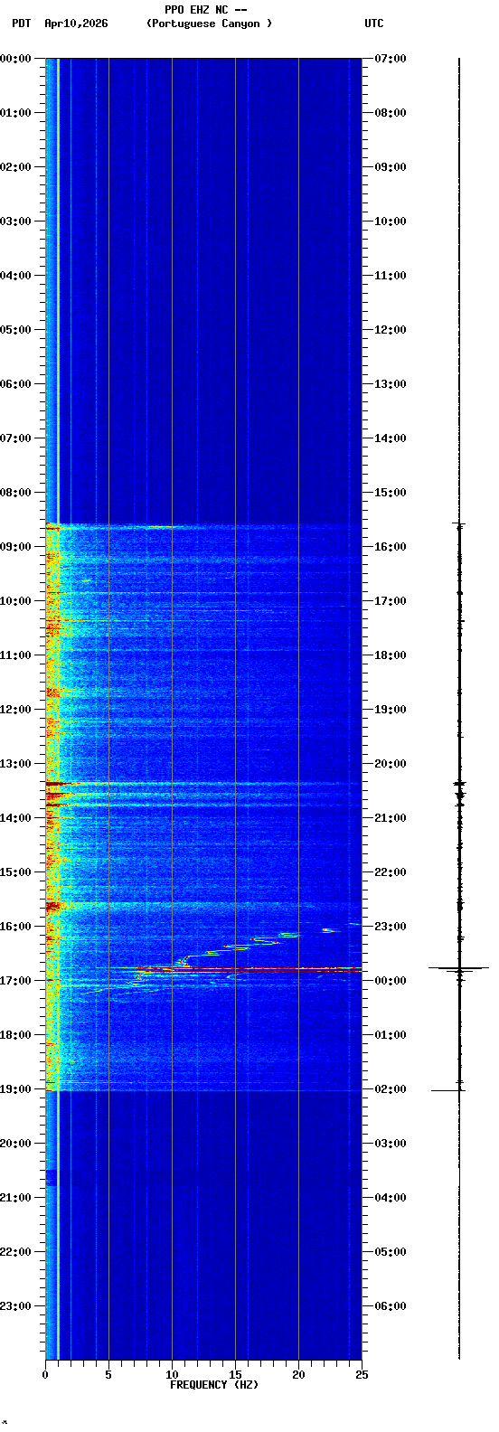Viewport: 499px width, 1432px height.
Task: Click '11:00' on the UTC time axis
Action: (x=391, y=276)
